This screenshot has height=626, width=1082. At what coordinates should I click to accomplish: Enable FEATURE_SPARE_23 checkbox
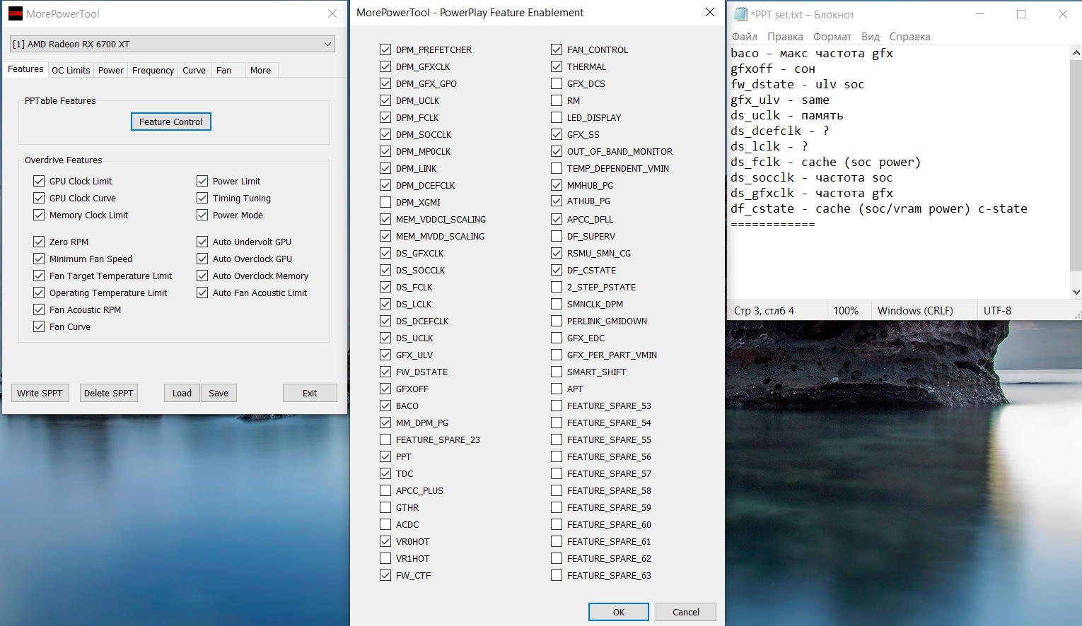click(x=385, y=439)
